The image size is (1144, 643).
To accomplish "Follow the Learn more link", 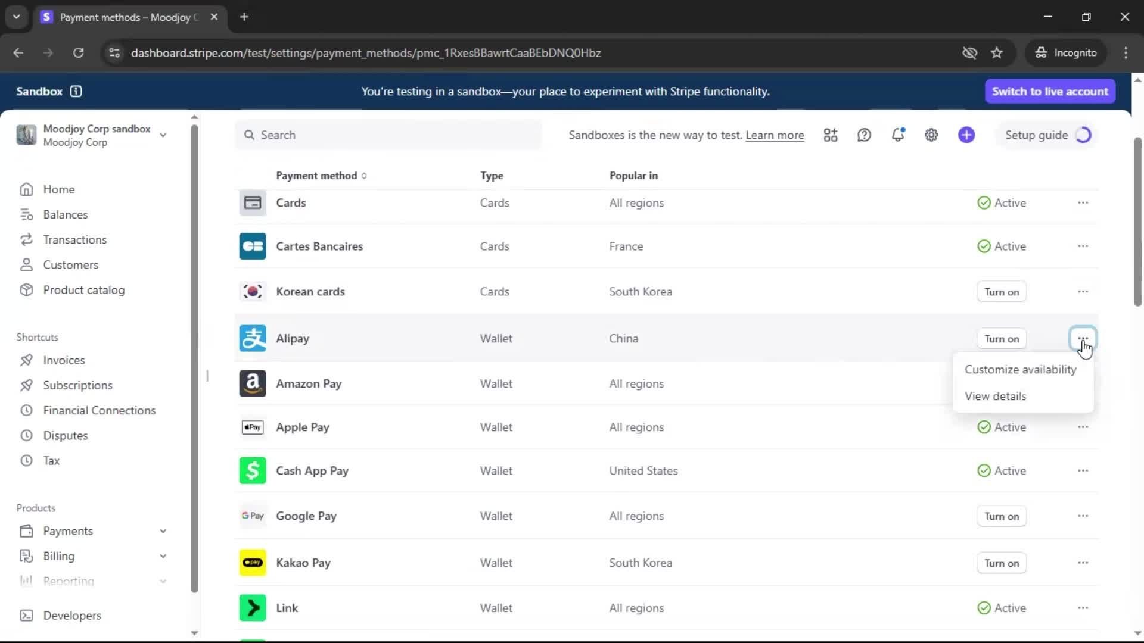I will 775,135.
